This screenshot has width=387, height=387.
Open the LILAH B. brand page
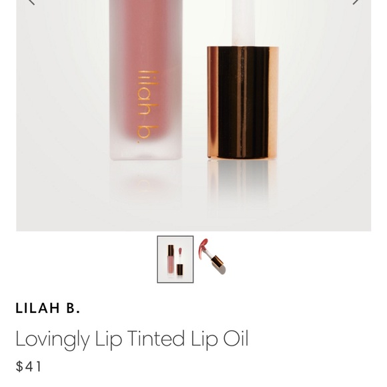tap(48, 308)
